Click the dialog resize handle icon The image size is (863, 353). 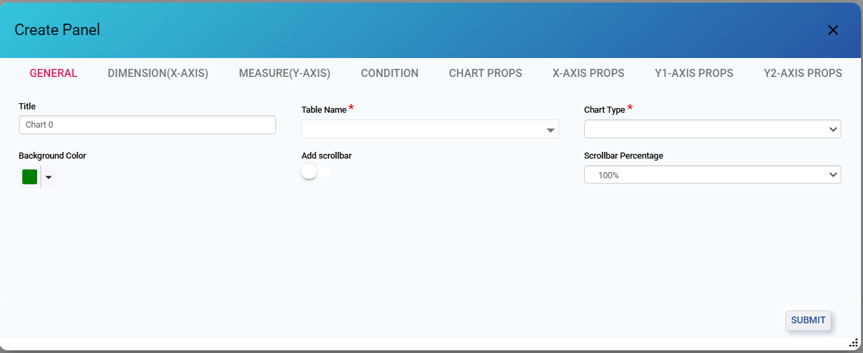coord(853,343)
